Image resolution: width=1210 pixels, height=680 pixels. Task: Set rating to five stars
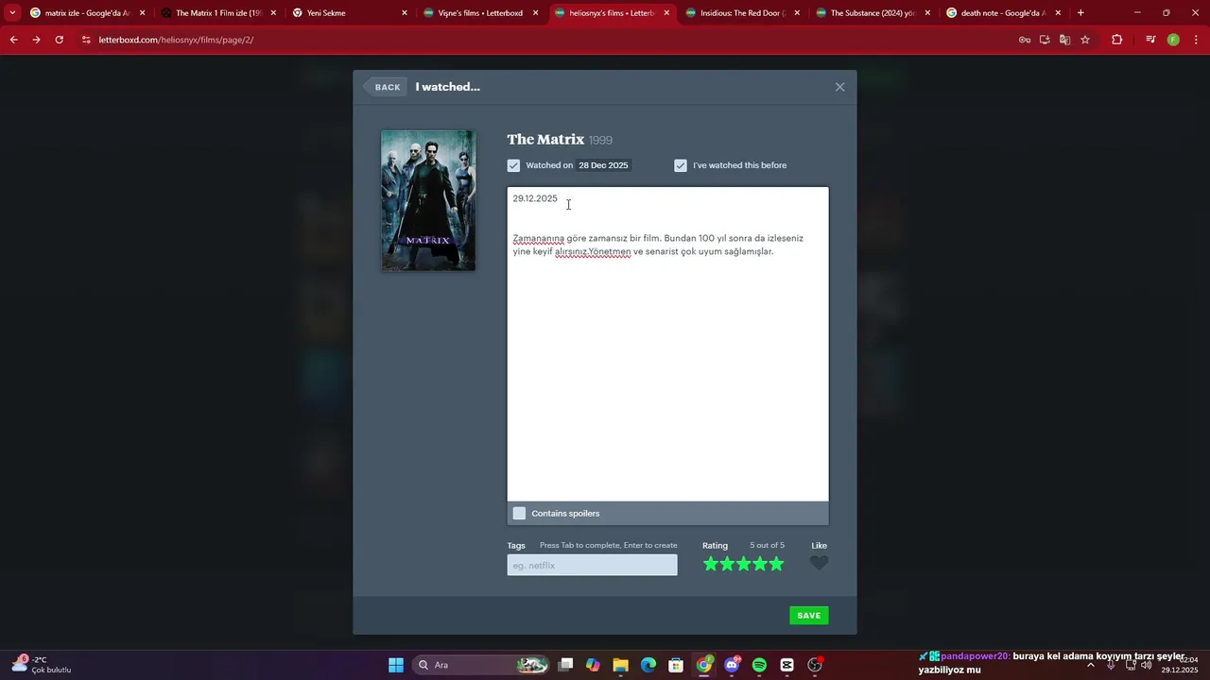point(776,564)
